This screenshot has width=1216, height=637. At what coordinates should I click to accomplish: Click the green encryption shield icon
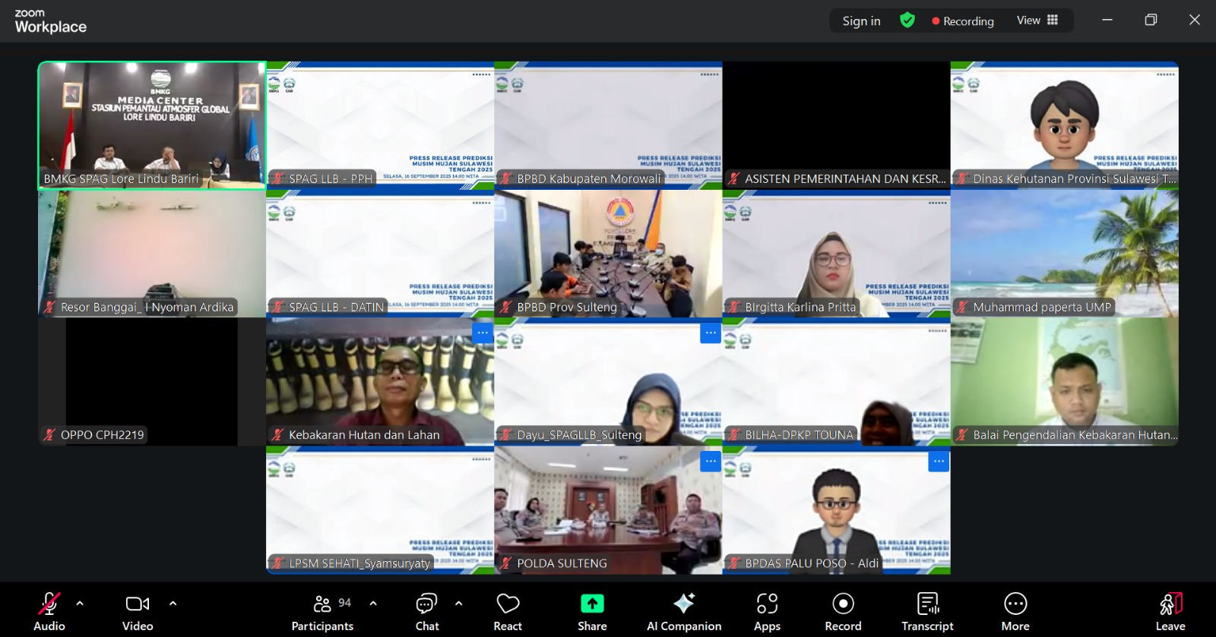pyautogui.click(x=907, y=20)
